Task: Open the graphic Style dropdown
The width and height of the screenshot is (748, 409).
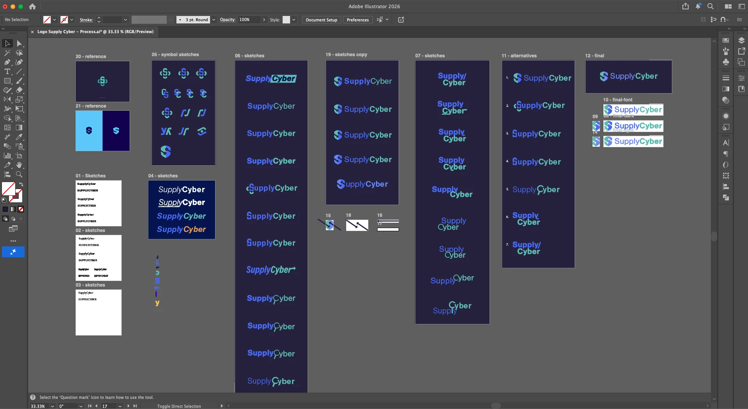Action: tap(294, 19)
